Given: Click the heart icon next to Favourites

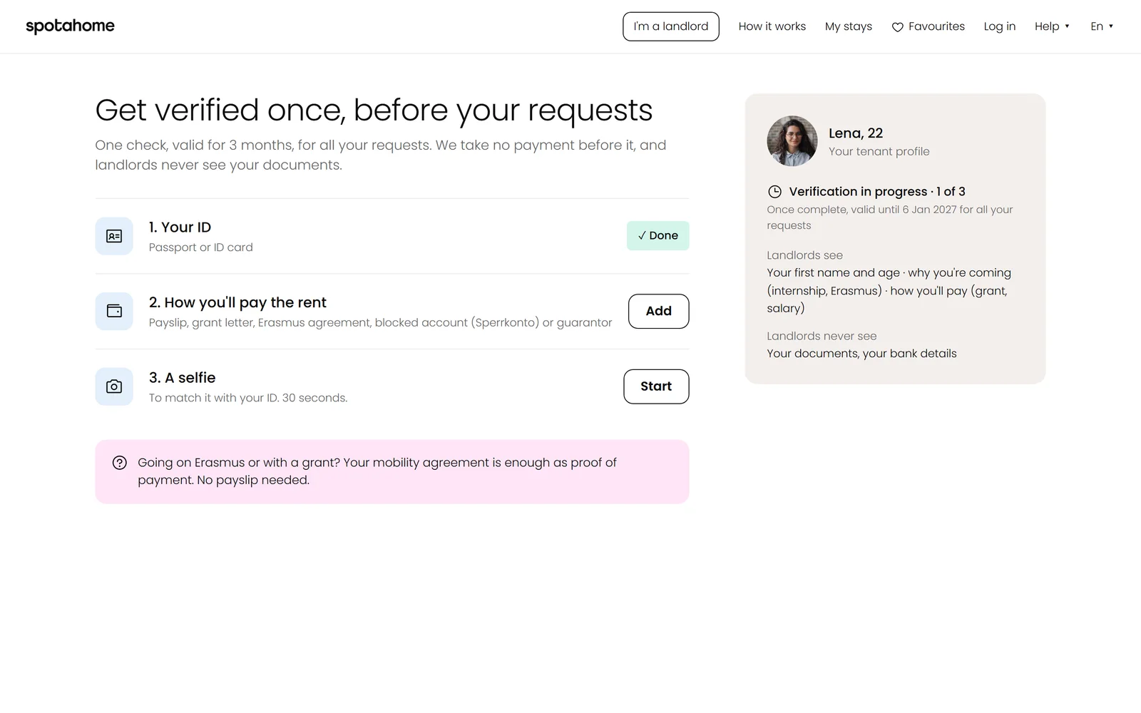Looking at the screenshot, I should pyautogui.click(x=898, y=27).
